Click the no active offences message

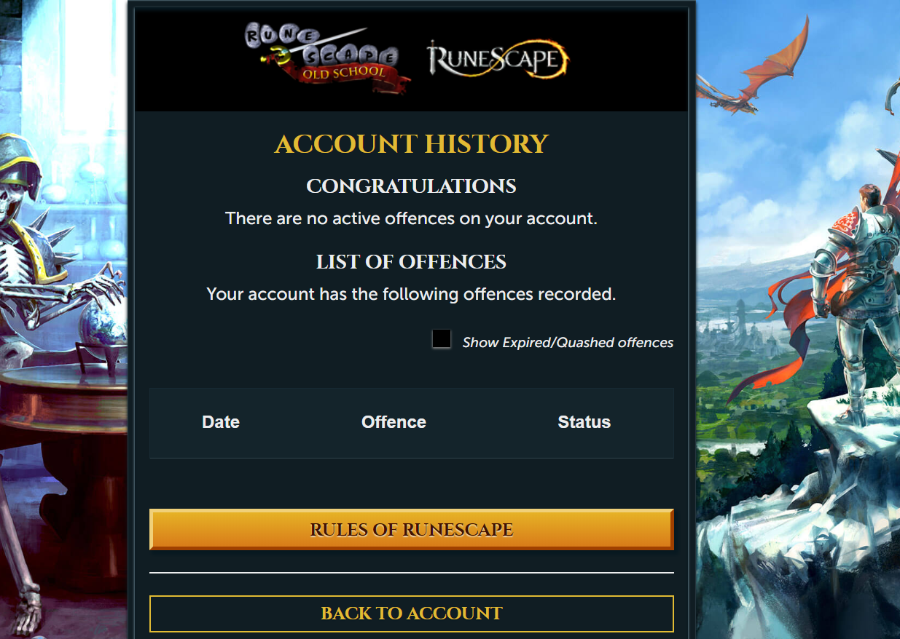[412, 218]
